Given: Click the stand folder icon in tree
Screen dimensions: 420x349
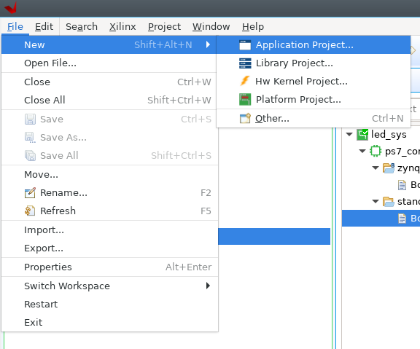Looking at the screenshot, I should pyautogui.click(x=389, y=202).
